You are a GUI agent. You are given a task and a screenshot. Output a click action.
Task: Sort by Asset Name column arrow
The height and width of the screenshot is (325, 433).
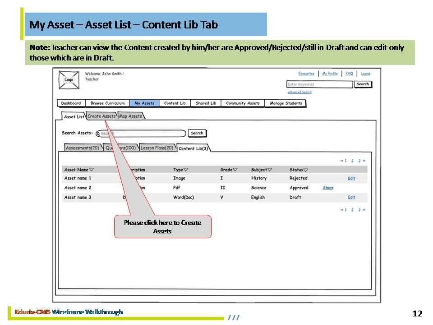[92, 170]
